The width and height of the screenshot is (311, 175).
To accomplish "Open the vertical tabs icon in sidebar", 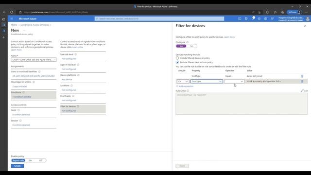I will 3,19.
